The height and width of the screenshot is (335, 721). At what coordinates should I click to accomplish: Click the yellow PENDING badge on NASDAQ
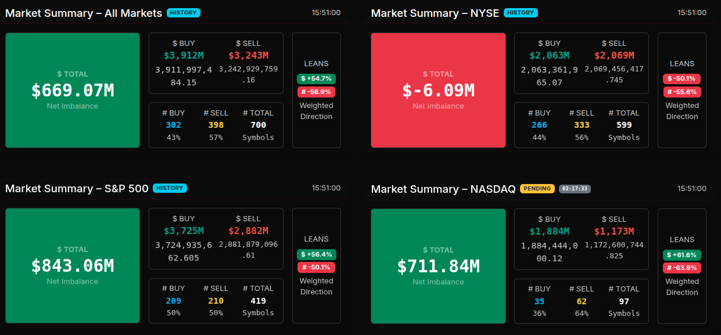point(537,189)
